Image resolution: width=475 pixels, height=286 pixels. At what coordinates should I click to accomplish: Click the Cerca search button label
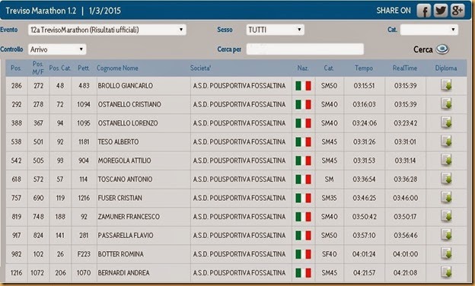[423, 49]
